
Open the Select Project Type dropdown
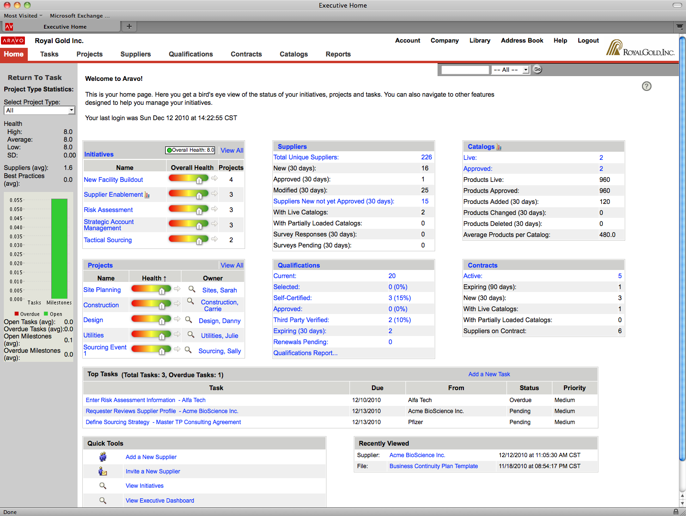39,111
